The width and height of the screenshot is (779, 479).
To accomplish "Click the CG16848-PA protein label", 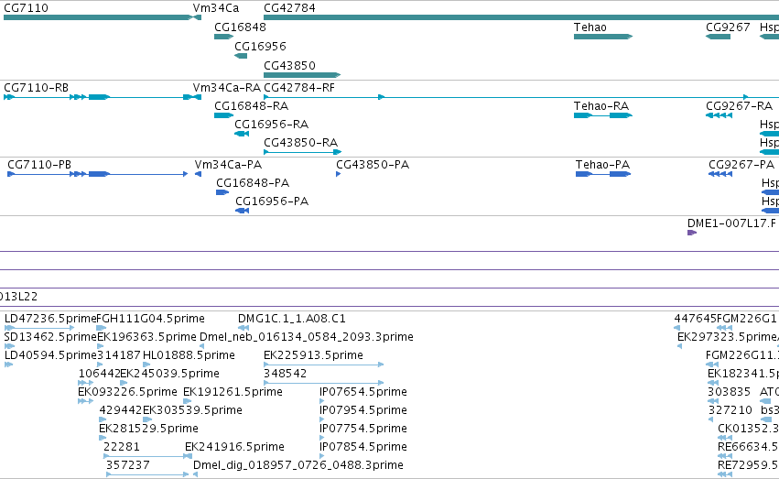I will [253, 183].
